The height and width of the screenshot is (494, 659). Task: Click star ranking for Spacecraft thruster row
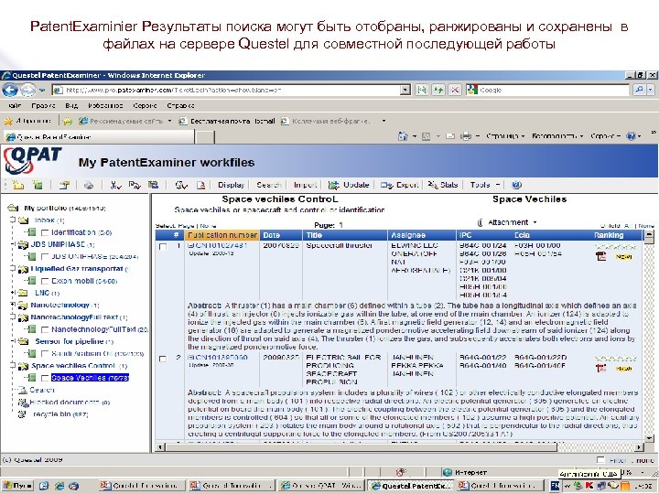615,247
